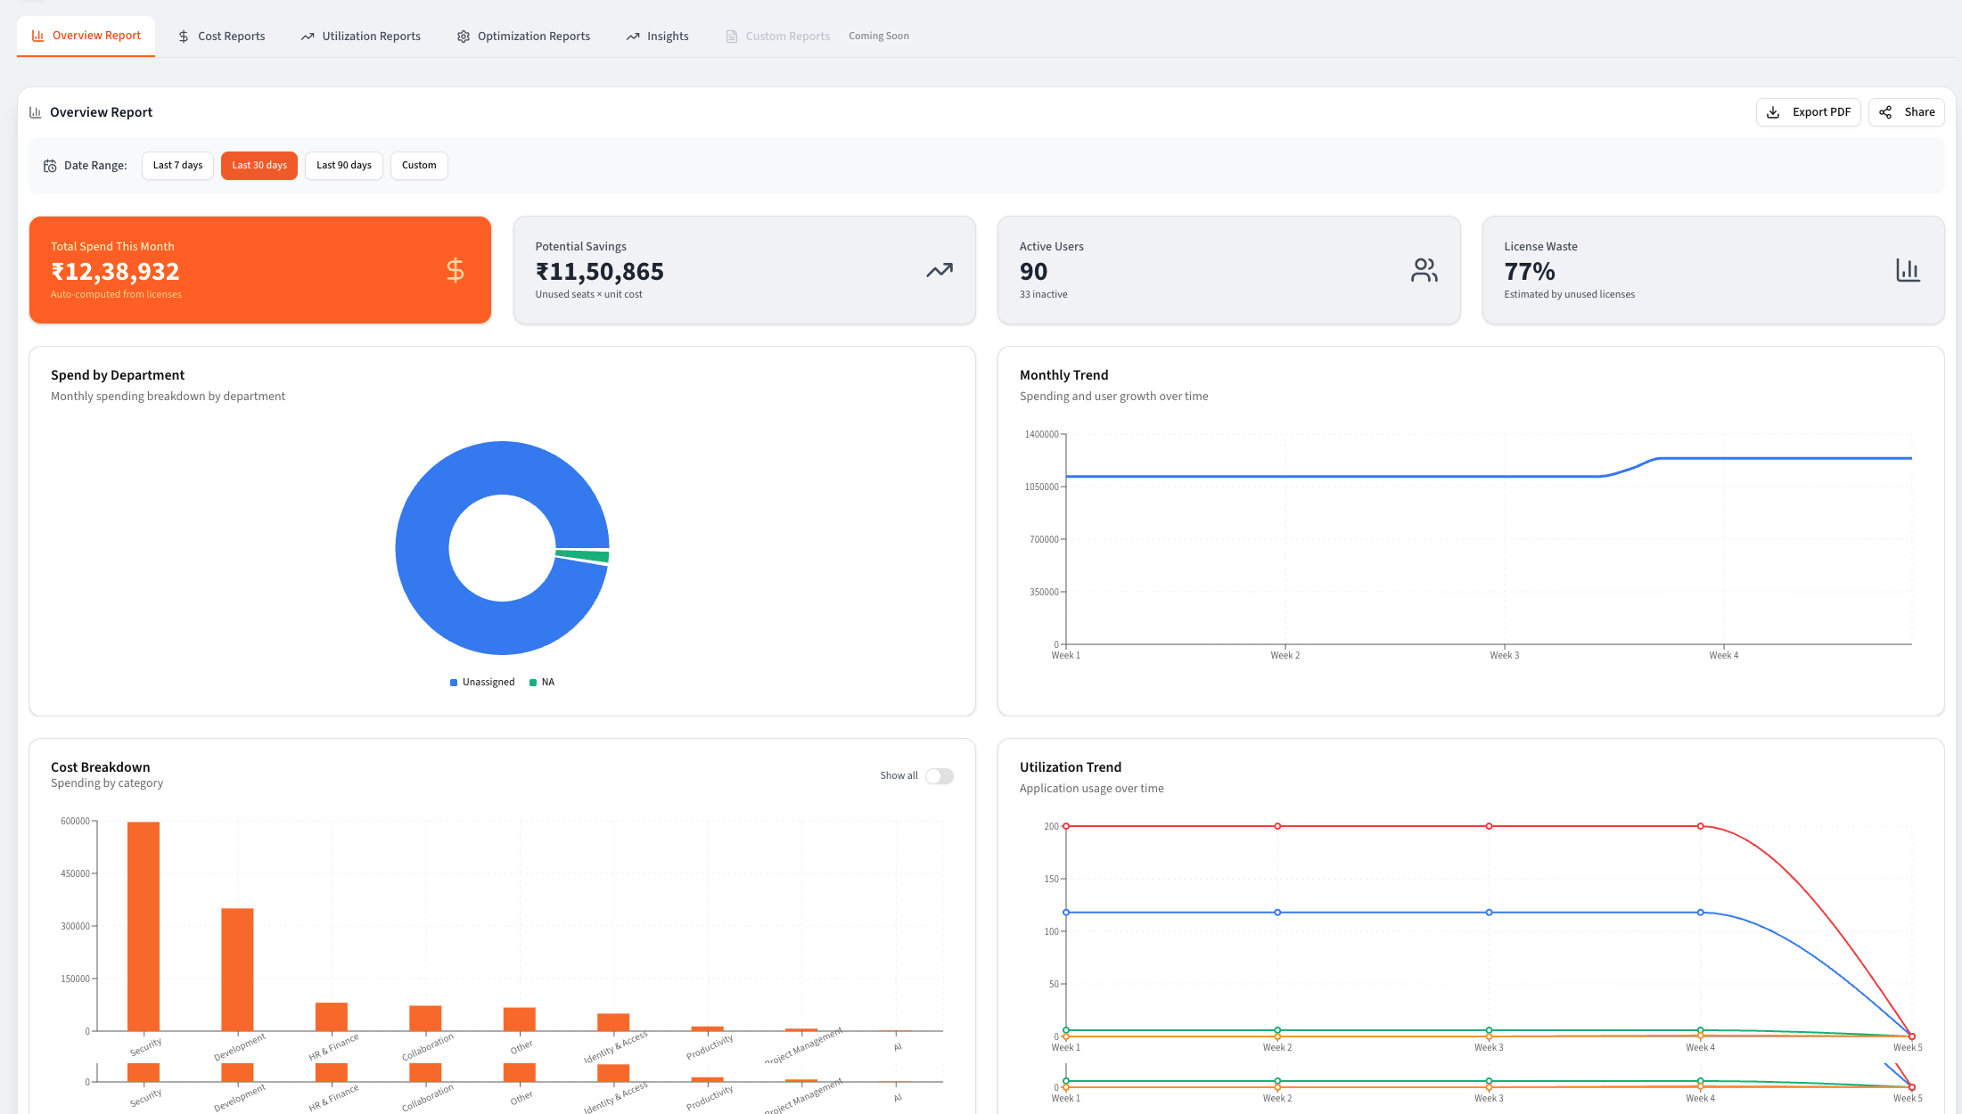Click the share network icon
This screenshot has height=1114, width=1962.
point(1885,112)
